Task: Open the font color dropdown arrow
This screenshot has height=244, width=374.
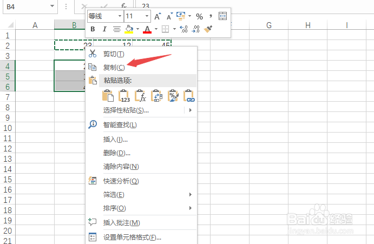Action: 156,29
